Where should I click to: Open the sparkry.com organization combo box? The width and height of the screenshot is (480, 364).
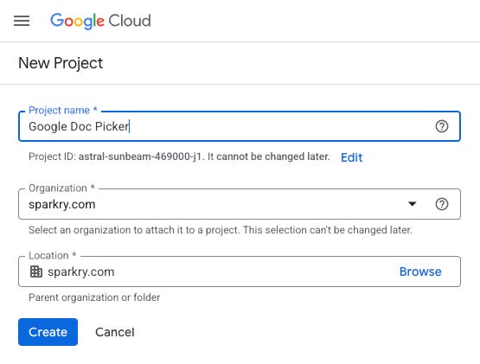tap(240, 204)
